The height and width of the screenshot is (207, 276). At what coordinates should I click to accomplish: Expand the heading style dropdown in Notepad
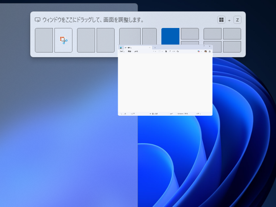[154, 51]
